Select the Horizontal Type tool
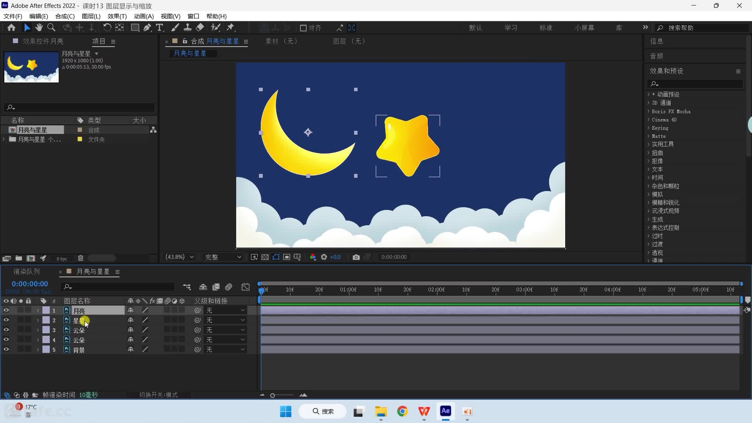Screen dimensions: 752x423 click(159, 28)
